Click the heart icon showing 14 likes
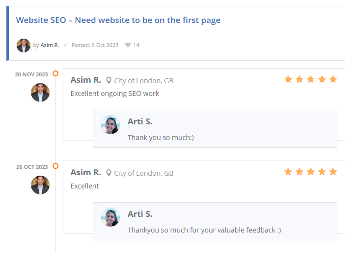357x257 pixels. tap(128, 45)
